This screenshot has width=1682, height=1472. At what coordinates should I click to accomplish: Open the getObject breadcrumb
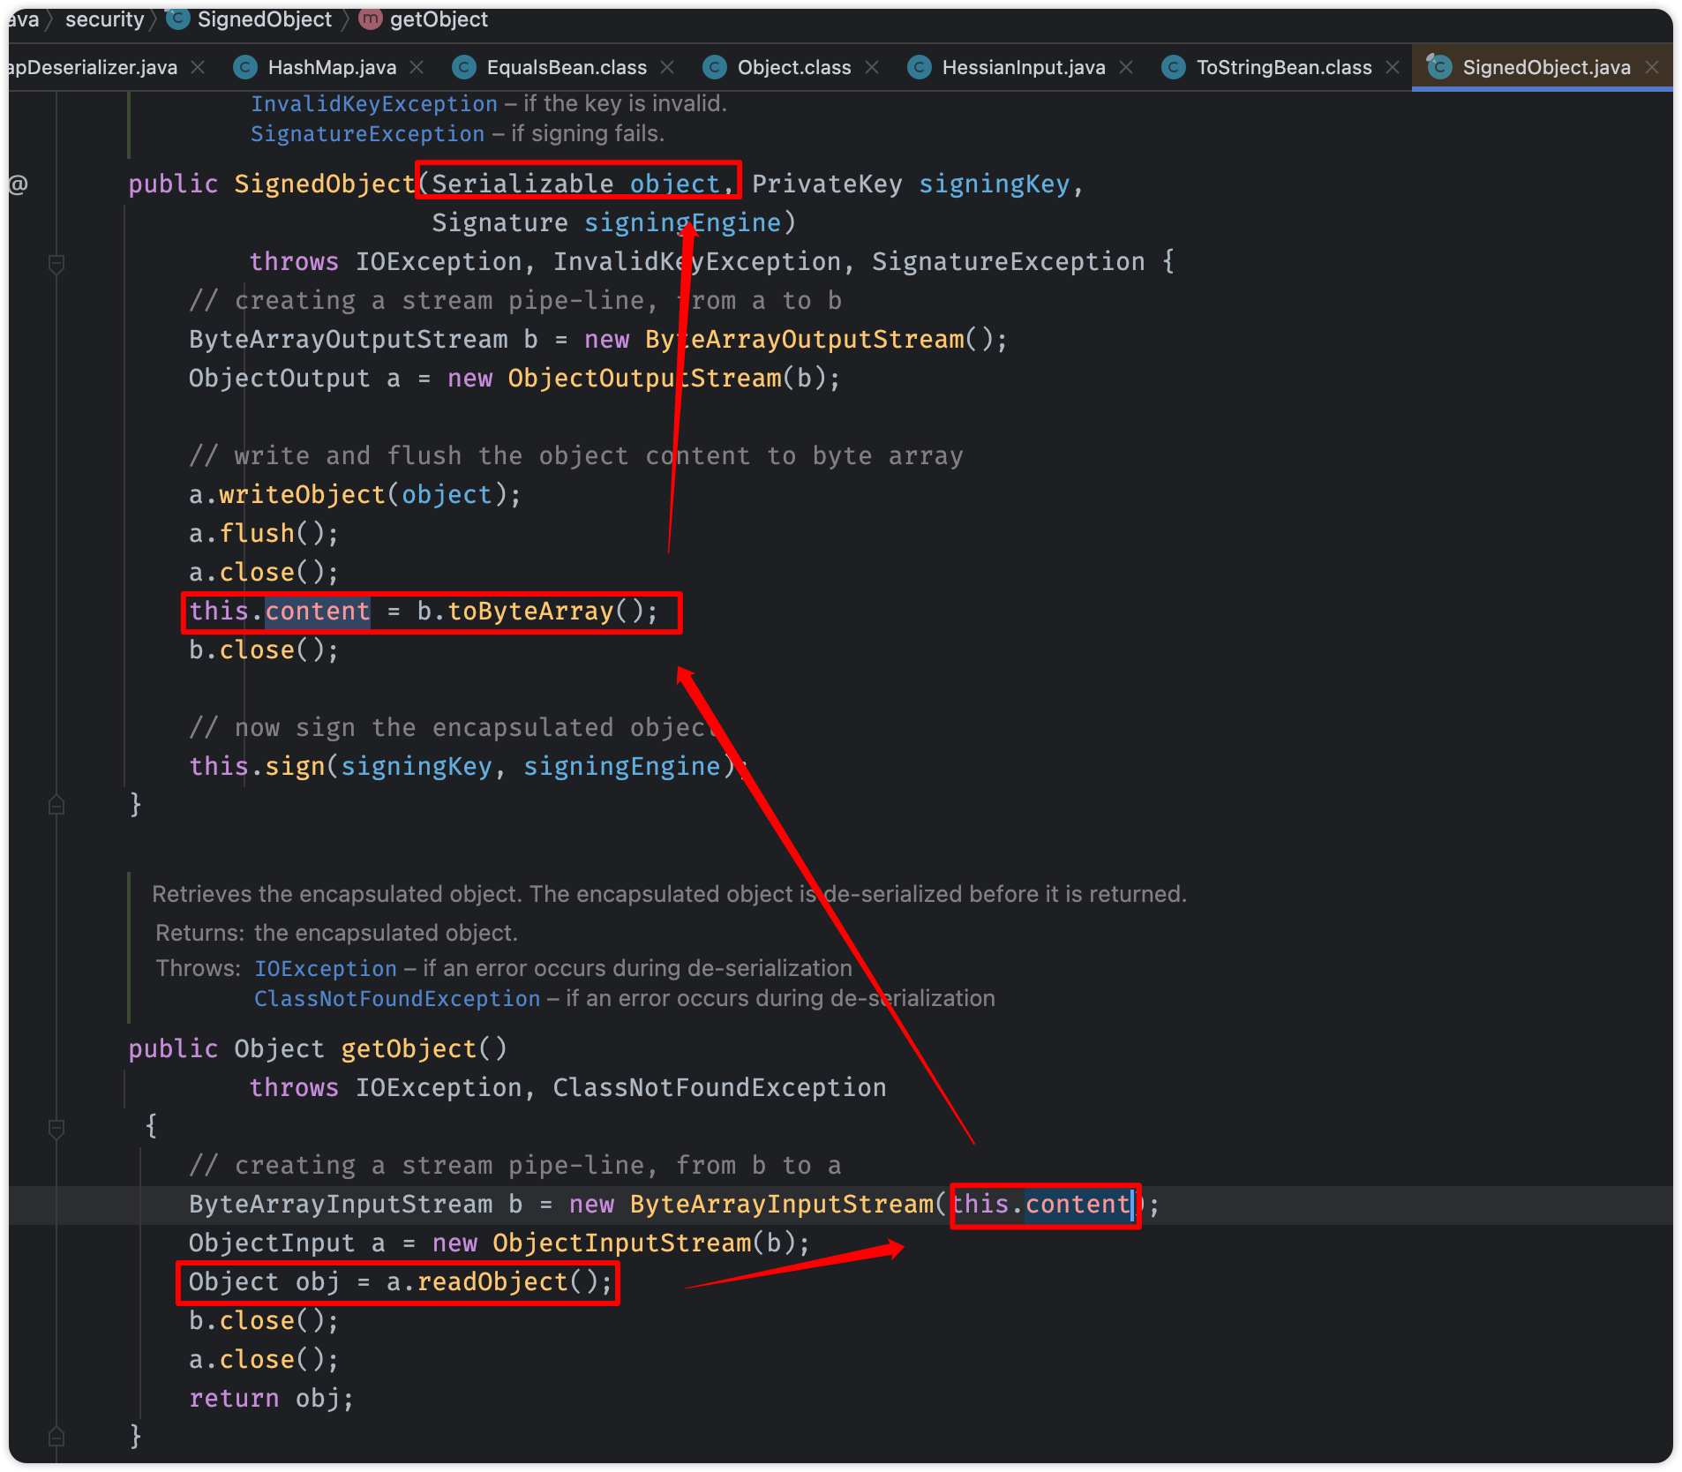click(x=439, y=19)
